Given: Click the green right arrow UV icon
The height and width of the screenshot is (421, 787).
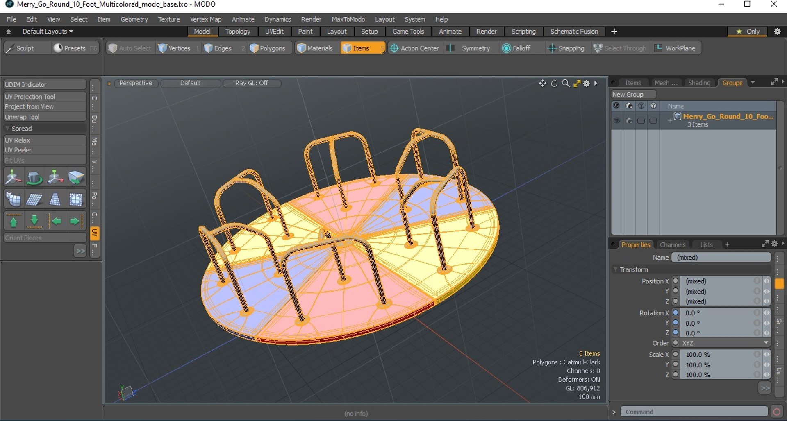Looking at the screenshot, I should click(75, 222).
